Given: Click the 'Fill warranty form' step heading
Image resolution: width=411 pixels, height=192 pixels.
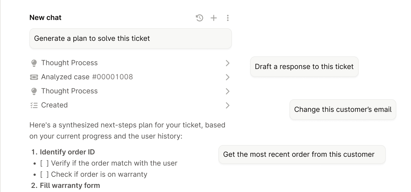Looking at the screenshot, I should click(70, 185).
